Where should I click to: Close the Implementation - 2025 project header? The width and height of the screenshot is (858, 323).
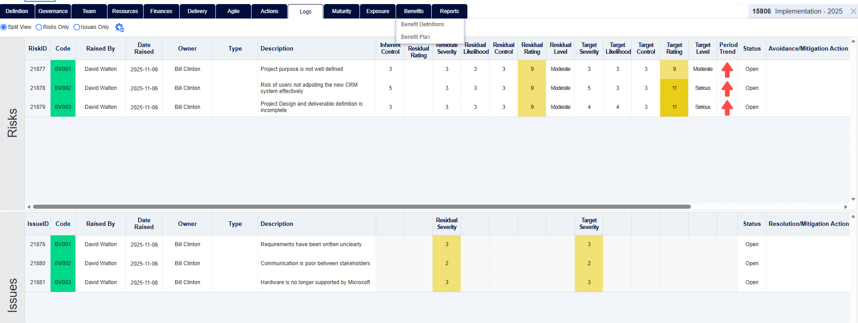click(853, 11)
